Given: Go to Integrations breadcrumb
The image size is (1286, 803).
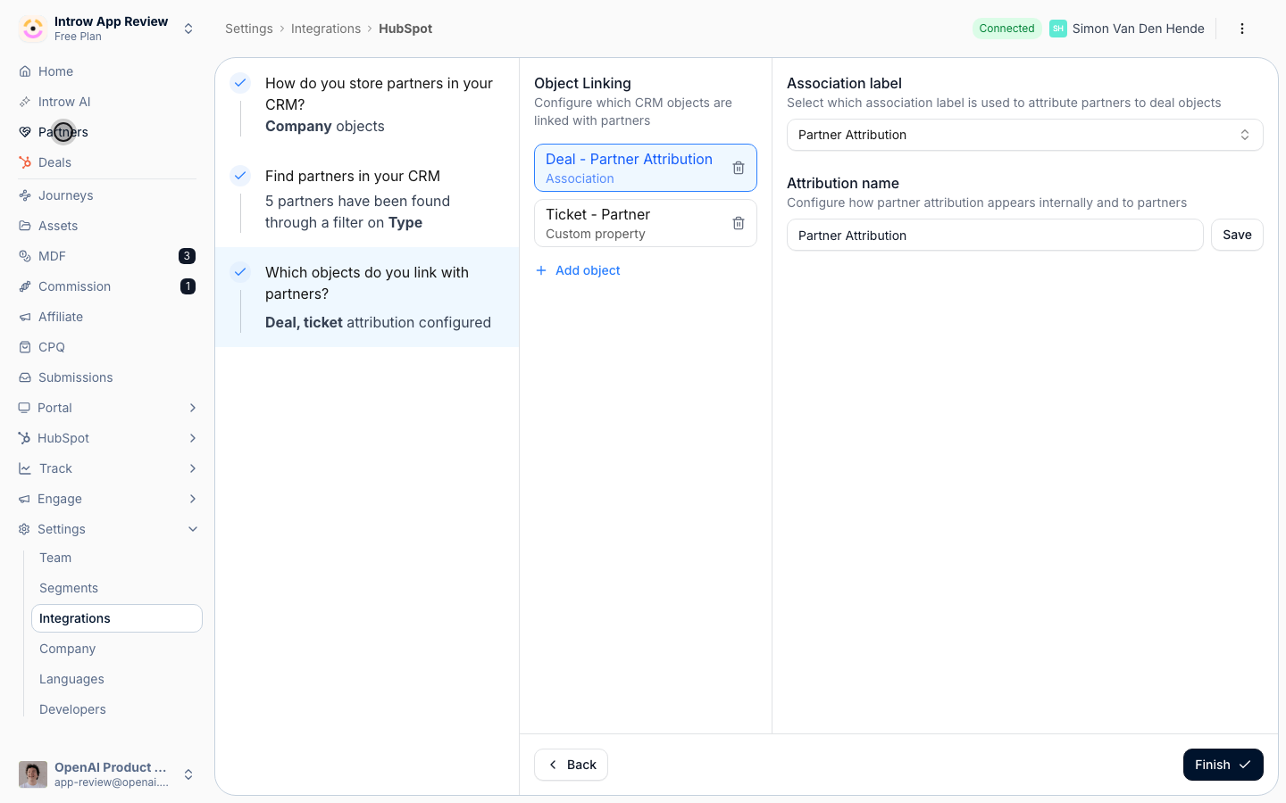Looking at the screenshot, I should click(326, 29).
